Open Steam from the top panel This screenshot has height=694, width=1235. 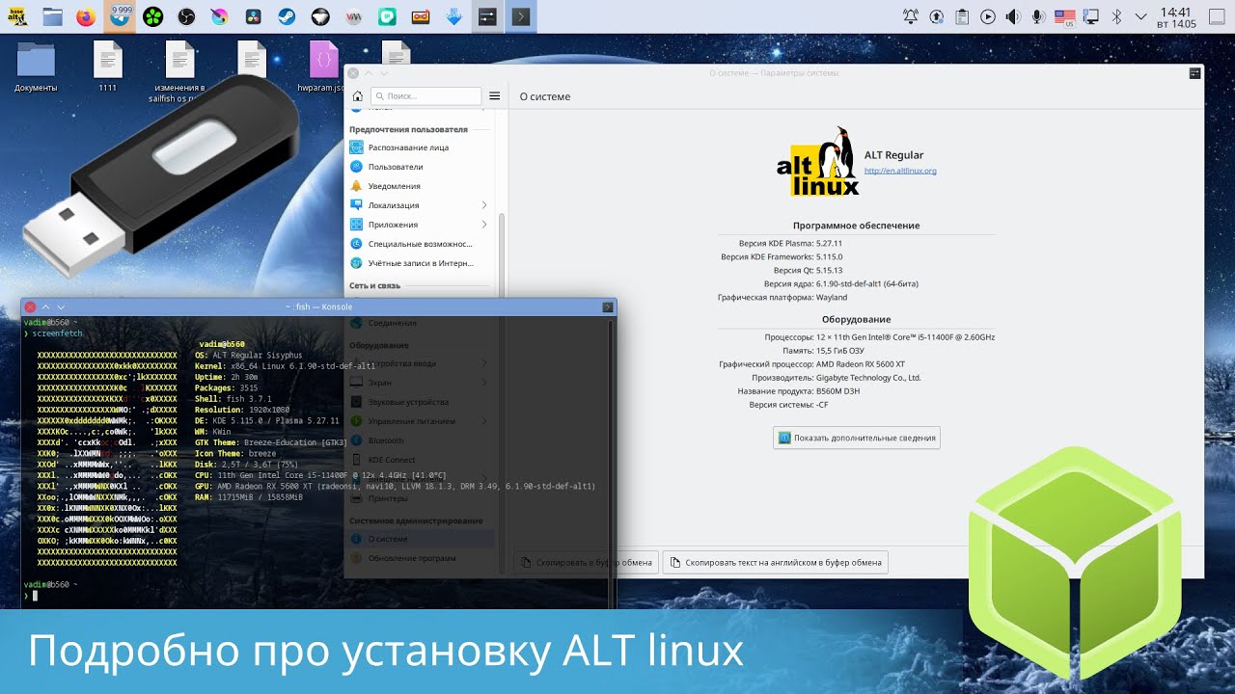(x=288, y=16)
